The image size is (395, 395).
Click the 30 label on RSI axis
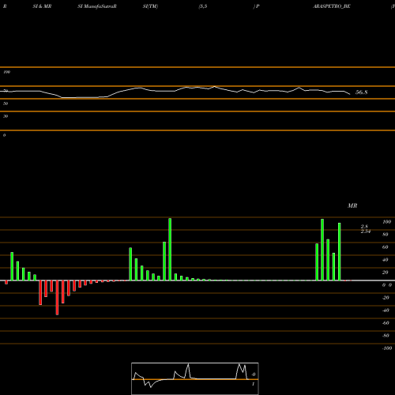click(6, 116)
